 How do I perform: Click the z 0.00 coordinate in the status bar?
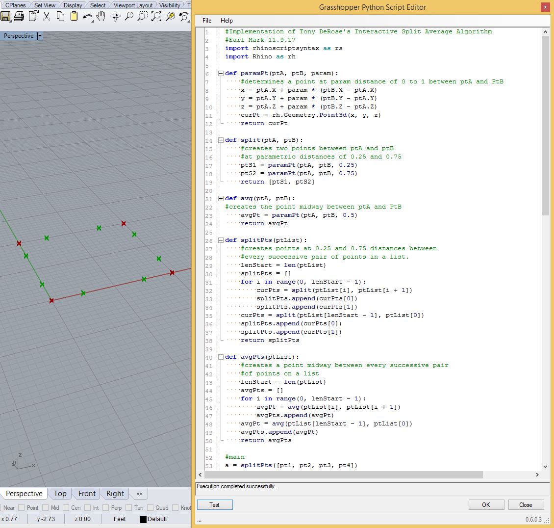83,519
